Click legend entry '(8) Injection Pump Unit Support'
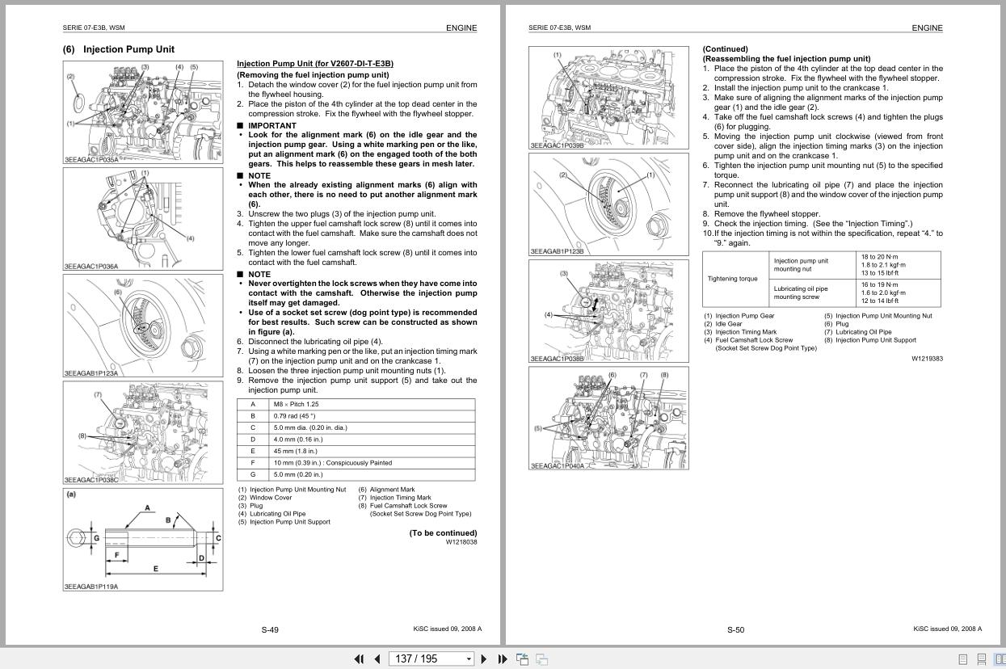This screenshot has width=1006, height=669. [x=870, y=340]
